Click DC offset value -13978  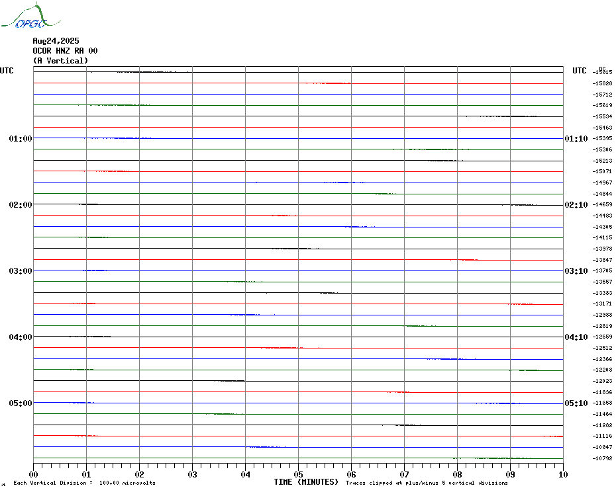(602, 249)
